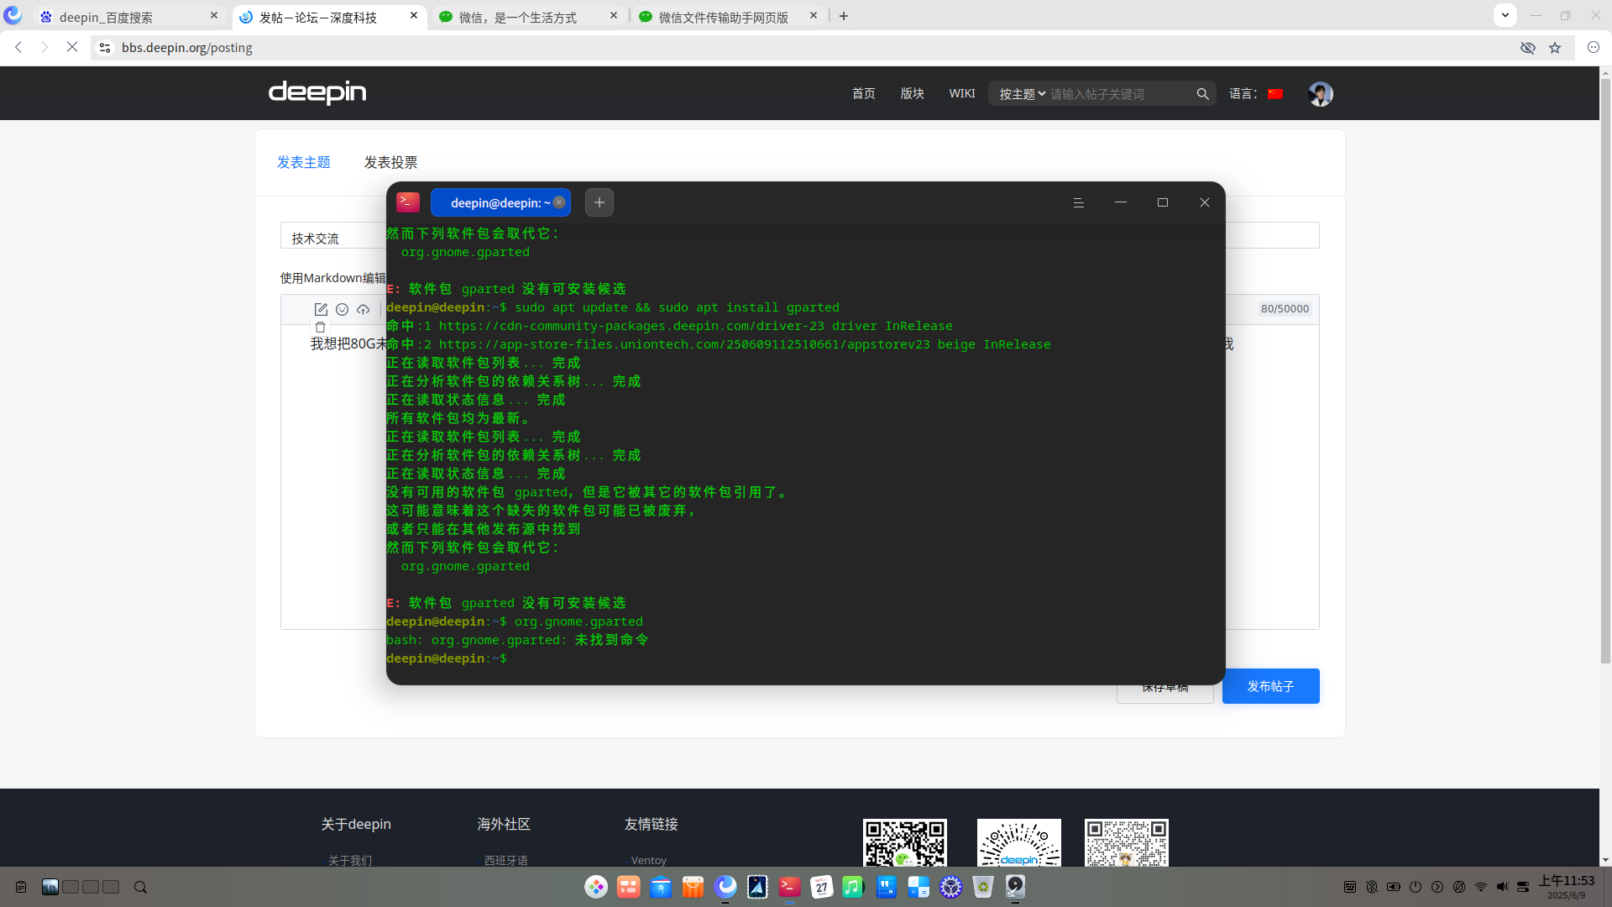1612x907 pixels.
Task: Open 关于我们 footer link
Action: 350,860
